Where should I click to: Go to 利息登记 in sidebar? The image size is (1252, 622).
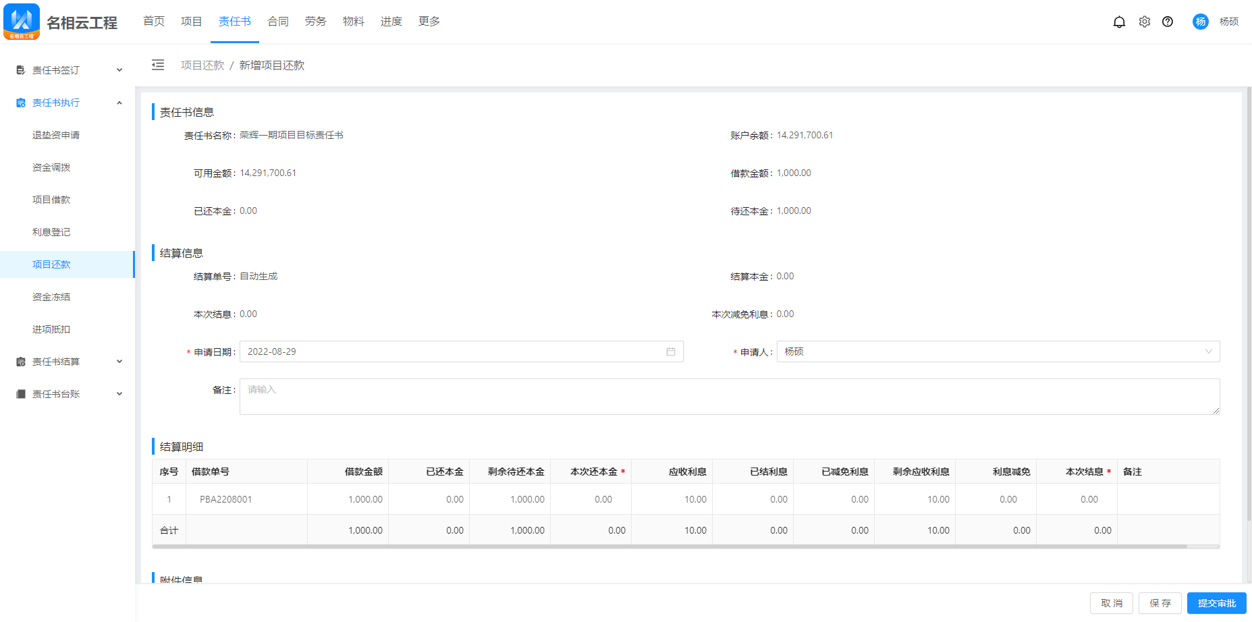67,232
